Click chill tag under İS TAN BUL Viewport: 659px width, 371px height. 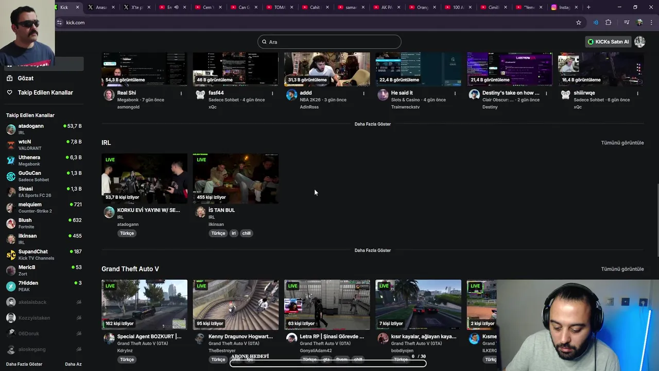(x=247, y=233)
